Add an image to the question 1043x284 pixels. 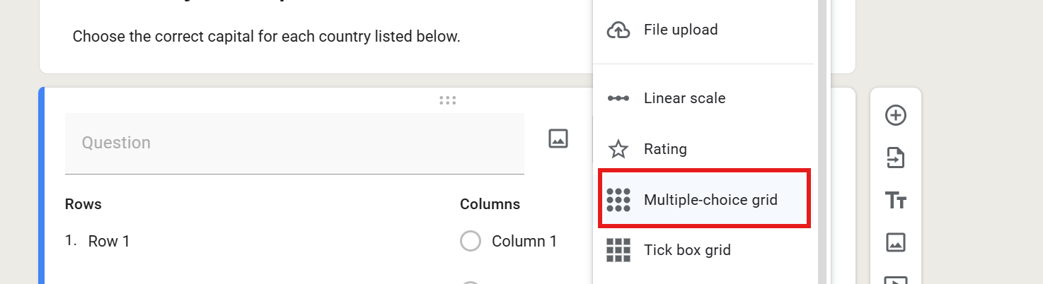click(558, 138)
